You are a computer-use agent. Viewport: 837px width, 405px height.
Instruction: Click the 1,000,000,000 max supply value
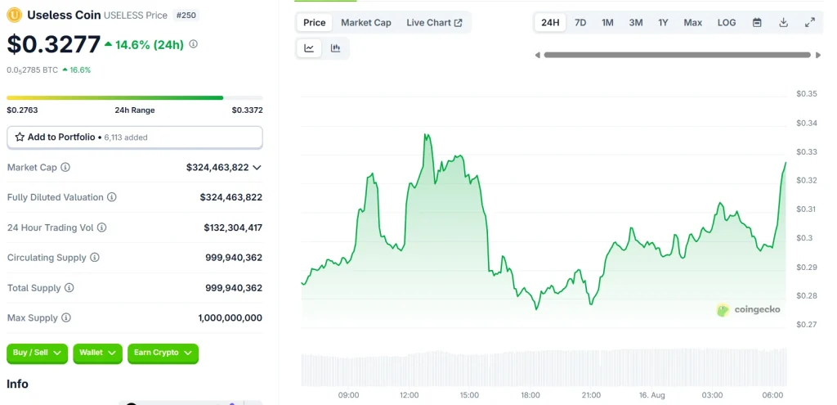[230, 318]
